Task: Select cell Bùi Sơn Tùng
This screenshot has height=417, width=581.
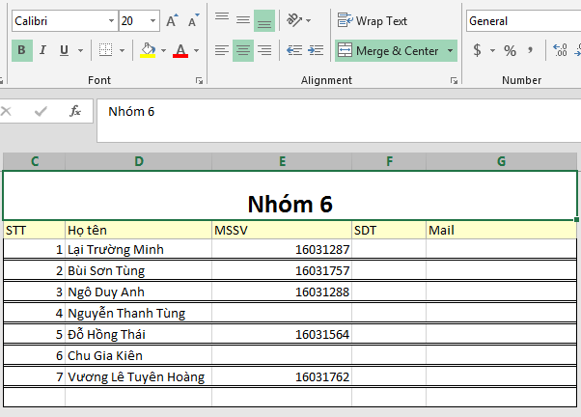Action: [139, 270]
